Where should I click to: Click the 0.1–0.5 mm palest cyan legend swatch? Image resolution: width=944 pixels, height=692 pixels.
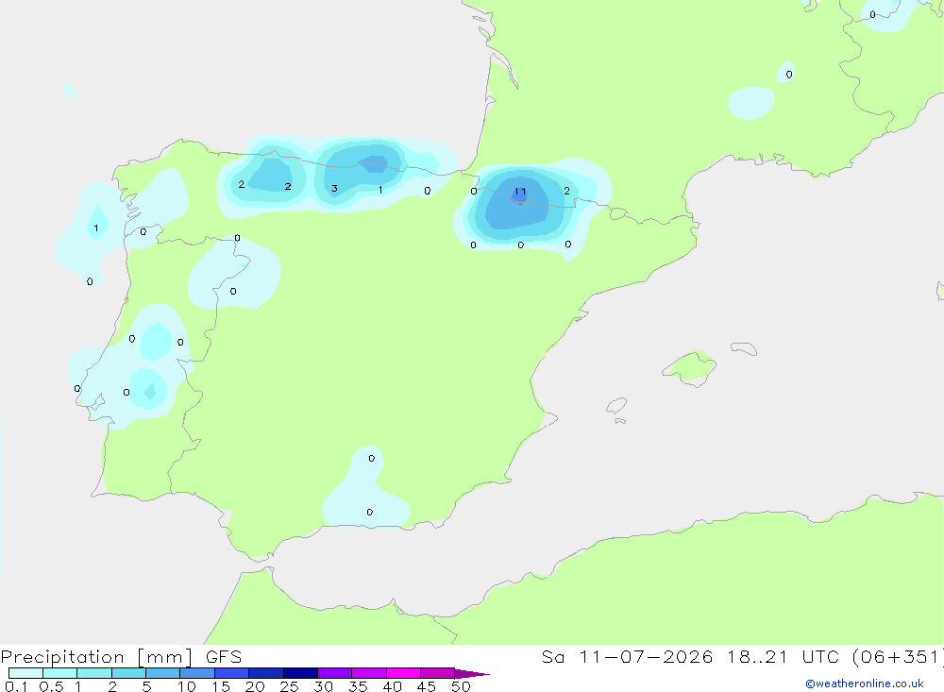point(25,673)
